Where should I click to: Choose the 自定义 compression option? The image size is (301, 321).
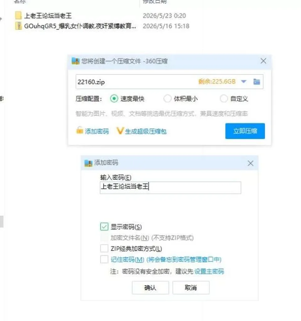tap(224, 99)
